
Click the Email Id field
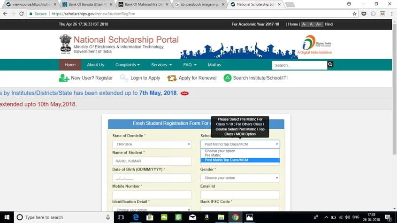click(x=240, y=195)
